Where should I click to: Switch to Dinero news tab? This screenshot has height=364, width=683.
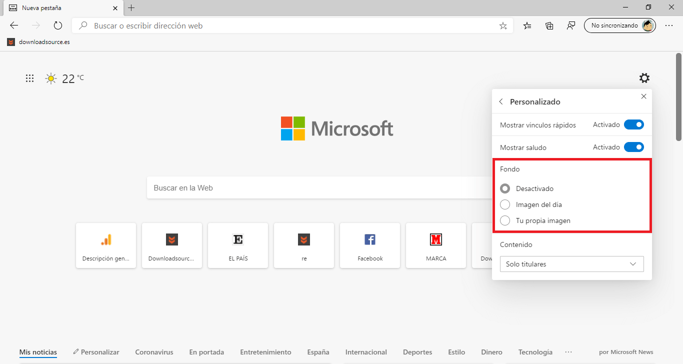click(x=491, y=352)
